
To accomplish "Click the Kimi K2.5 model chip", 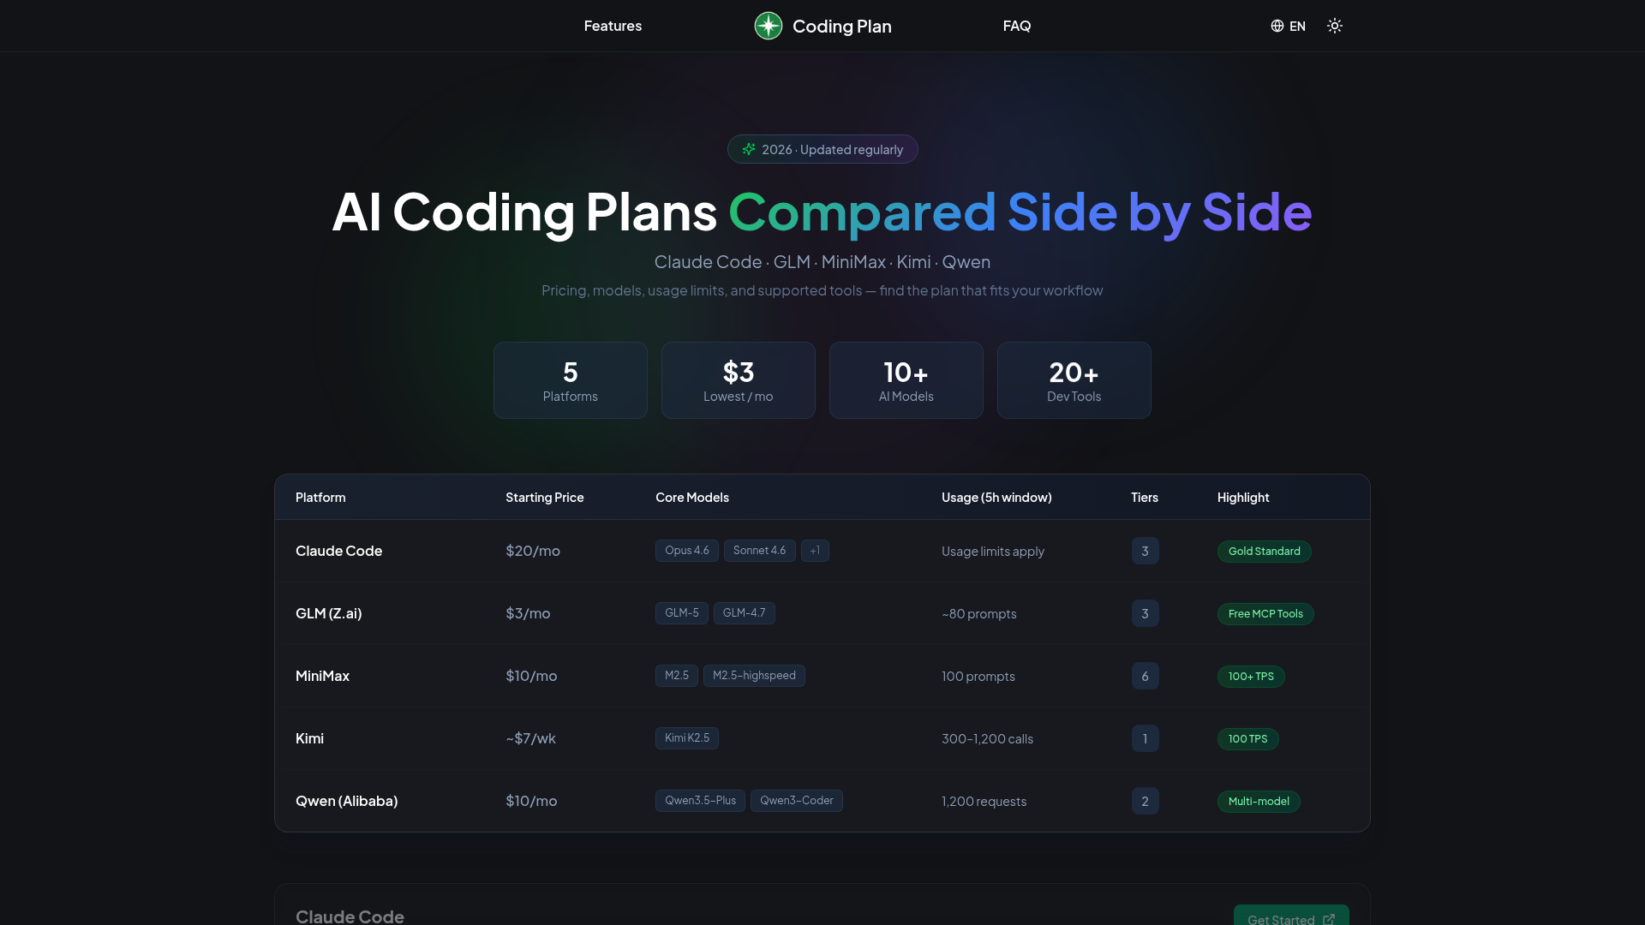I will point(687,738).
